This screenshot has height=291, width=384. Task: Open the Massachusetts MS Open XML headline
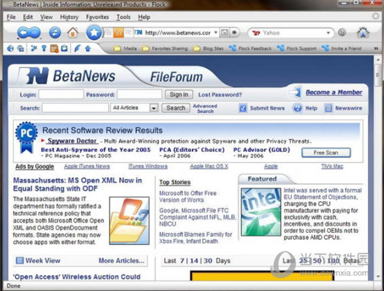click(77, 184)
